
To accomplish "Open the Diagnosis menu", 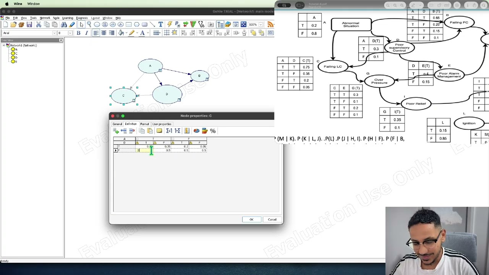I will [x=82, y=18].
